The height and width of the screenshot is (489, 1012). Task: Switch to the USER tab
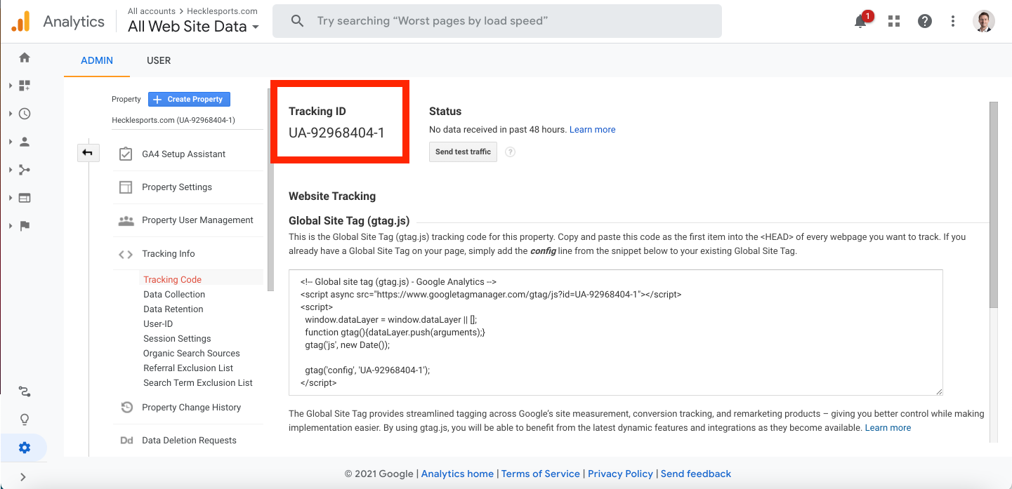pyautogui.click(x=159, y=60)
